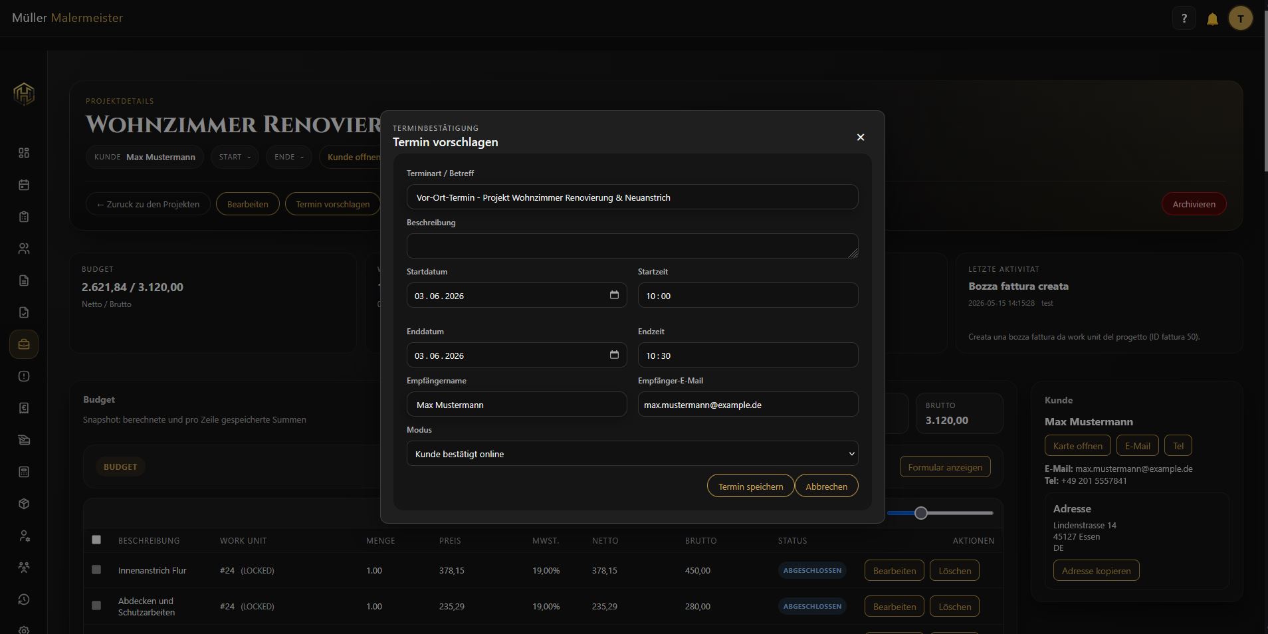Open the user avatar T menu
Image resolution: width=1268 pixels, height=634 pixels.
pyautogui.click(x=1240, y=19)
